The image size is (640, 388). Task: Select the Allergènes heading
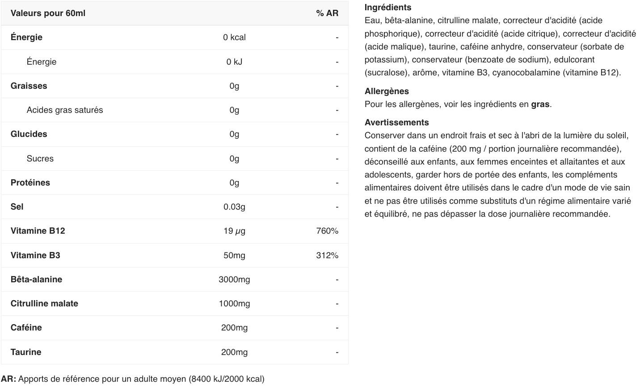(x=387, y=91)
